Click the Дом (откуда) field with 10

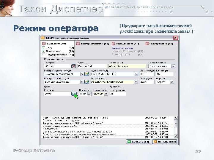pyautogui.click(x=147, y=74)
